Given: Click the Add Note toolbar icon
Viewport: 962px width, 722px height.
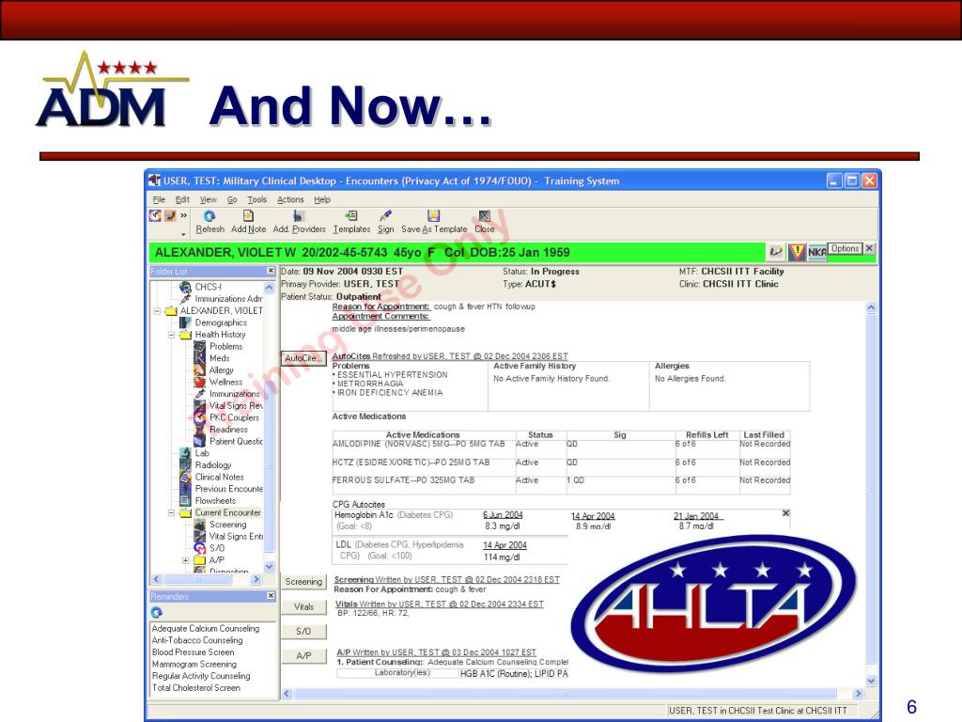Looking at the screenshot, I should pyautogui.click(x=248, y=216).
